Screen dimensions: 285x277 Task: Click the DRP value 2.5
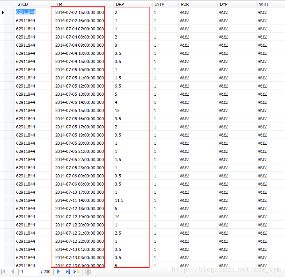[x=118, y=233]
